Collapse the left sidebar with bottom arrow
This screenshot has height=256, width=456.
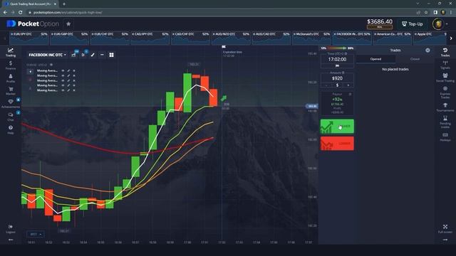[x=11, y=240]
